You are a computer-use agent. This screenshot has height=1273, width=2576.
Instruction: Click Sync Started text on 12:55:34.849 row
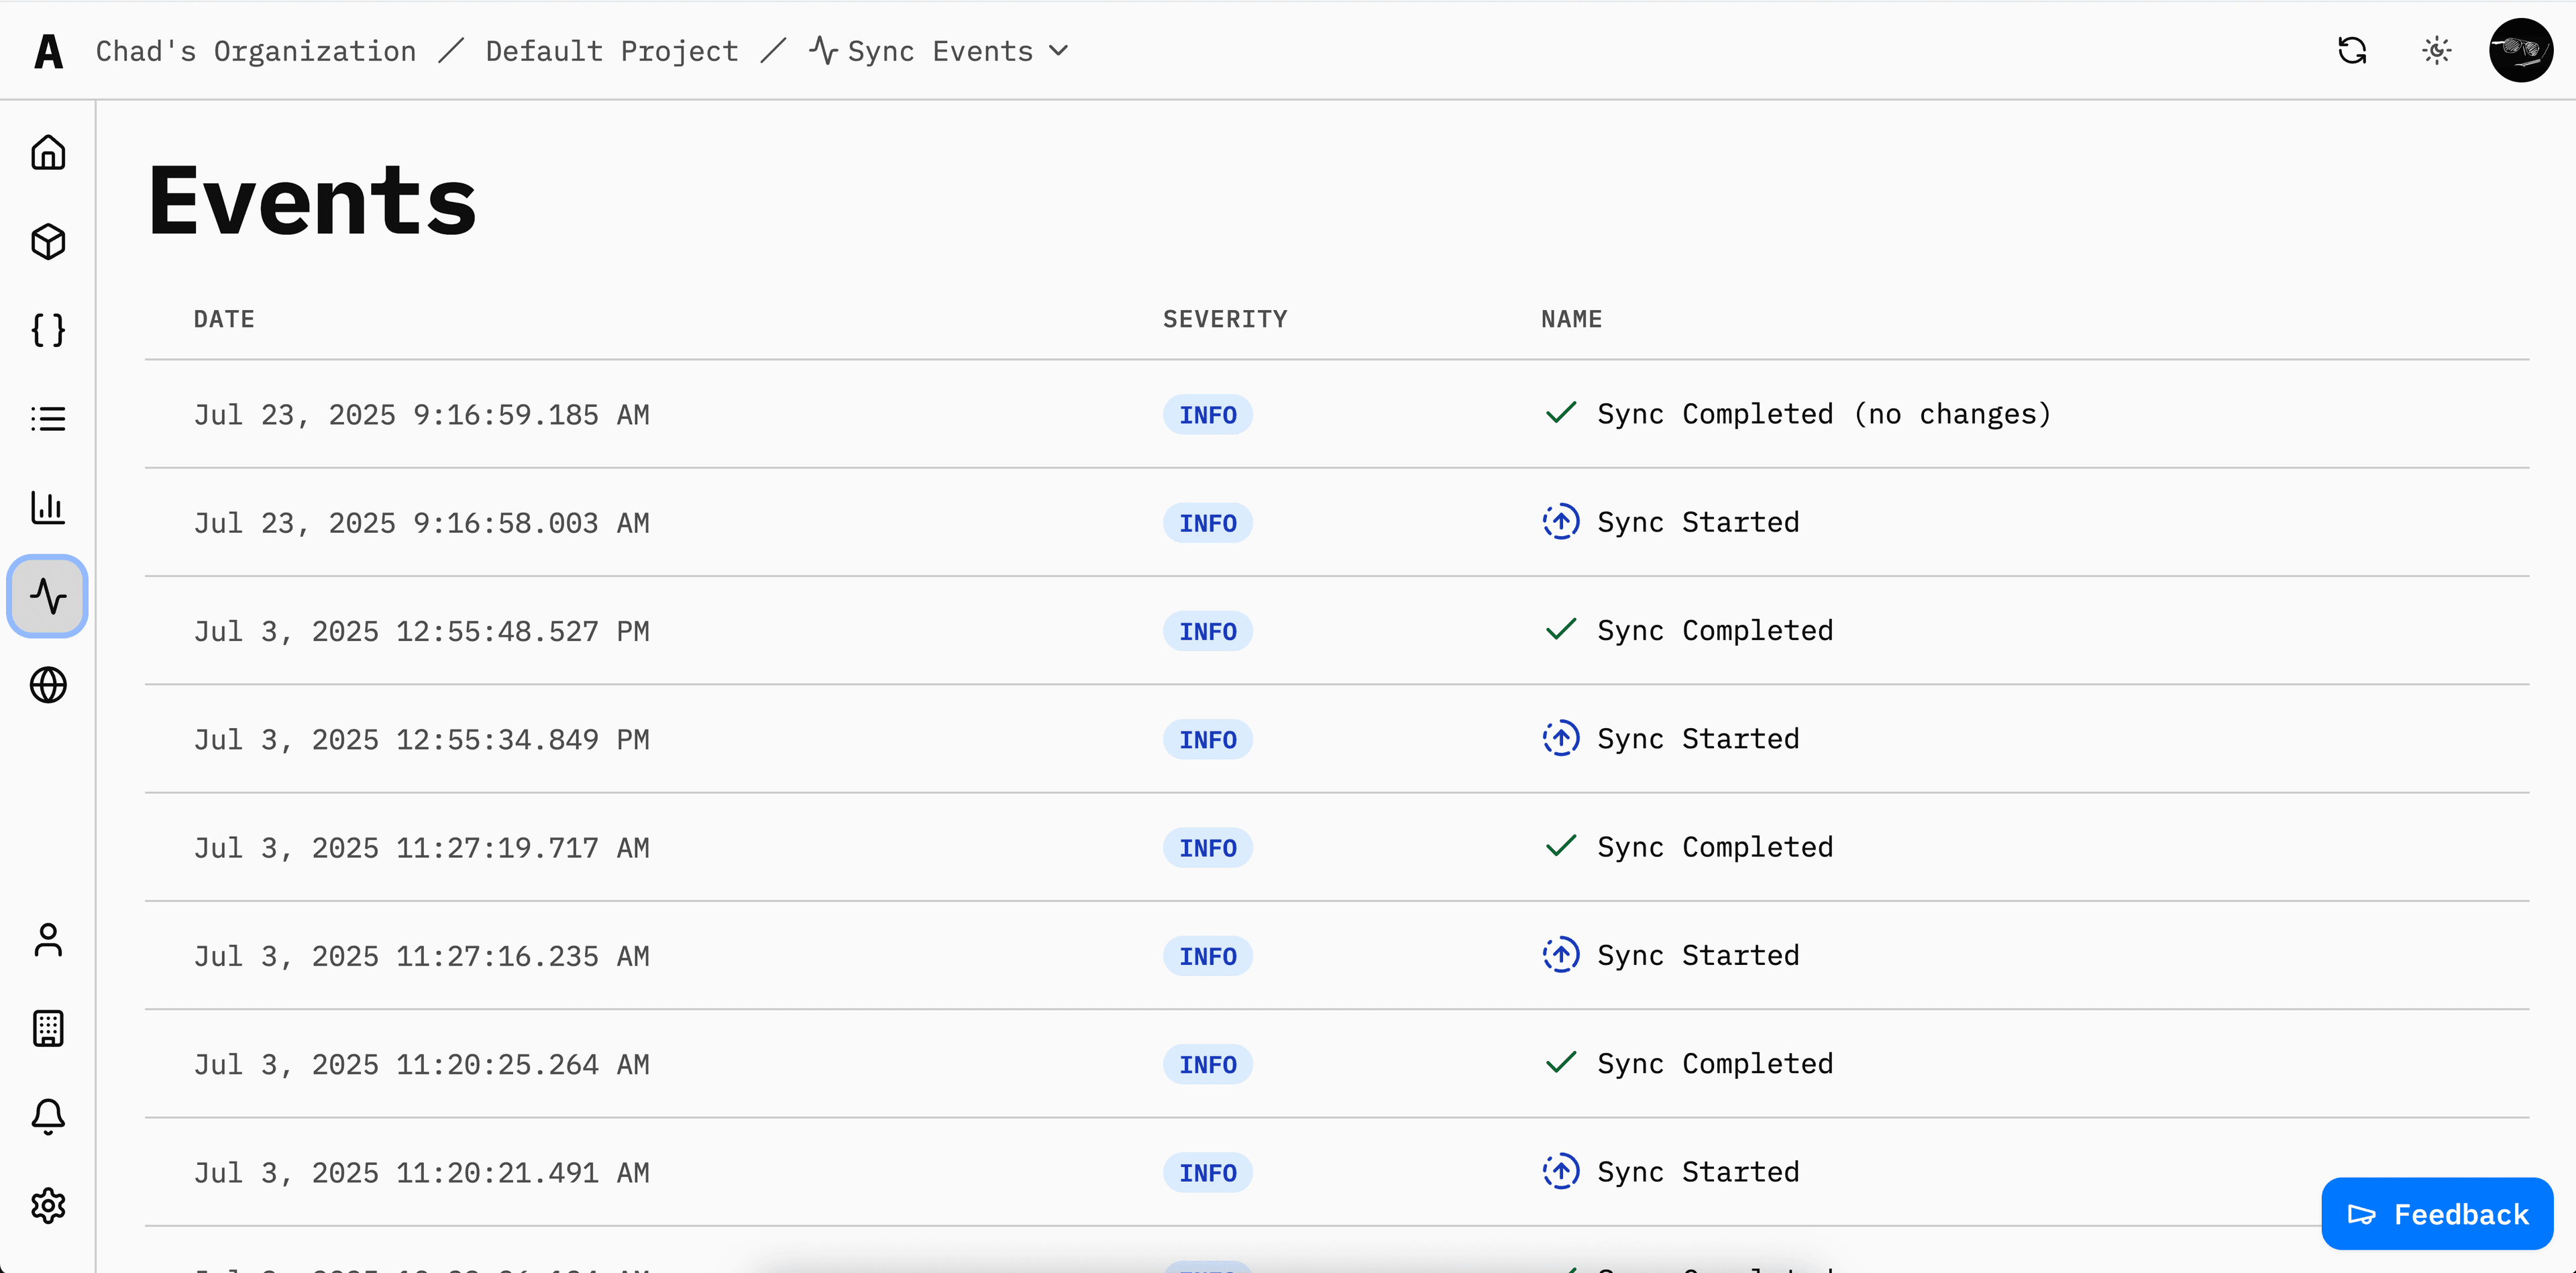[x=1698, y=739]
